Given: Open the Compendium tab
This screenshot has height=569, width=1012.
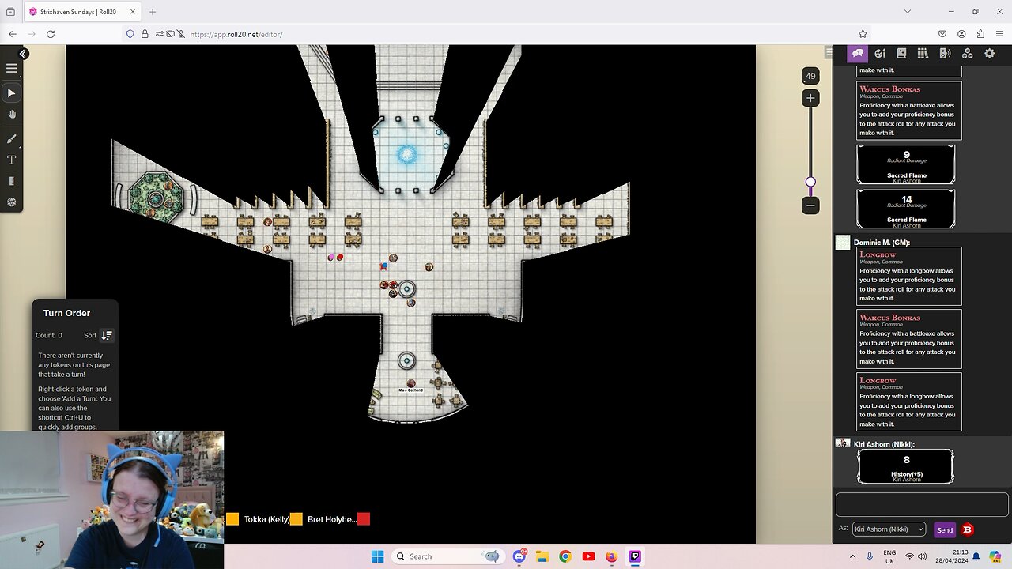Looking at the screenshot, I should click(x=923, y=54).
